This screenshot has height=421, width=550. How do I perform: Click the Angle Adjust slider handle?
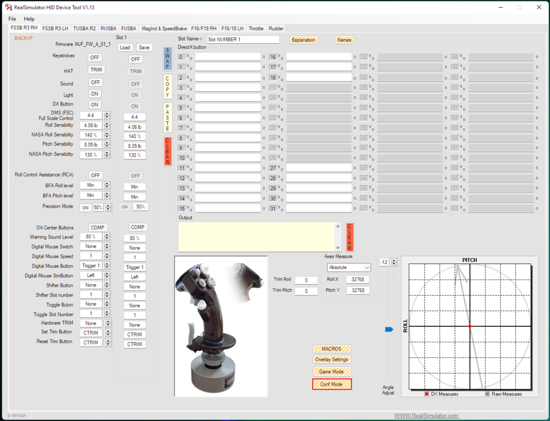tap(389, 329)
